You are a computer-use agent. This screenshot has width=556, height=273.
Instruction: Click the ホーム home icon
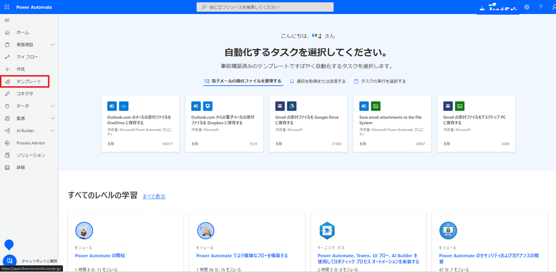point(7,32)
